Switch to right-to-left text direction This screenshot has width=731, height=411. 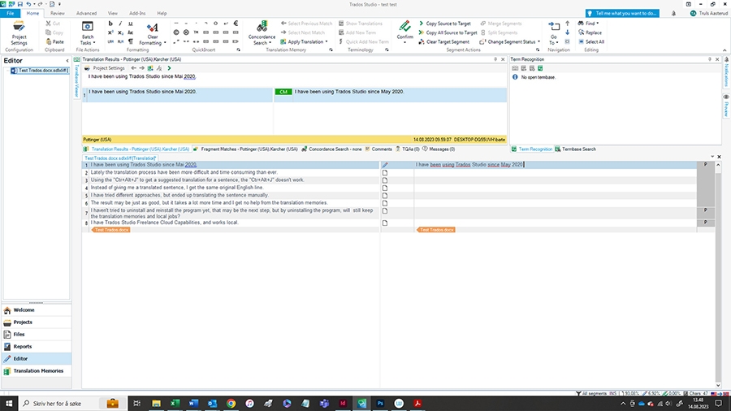coord(120,41)
